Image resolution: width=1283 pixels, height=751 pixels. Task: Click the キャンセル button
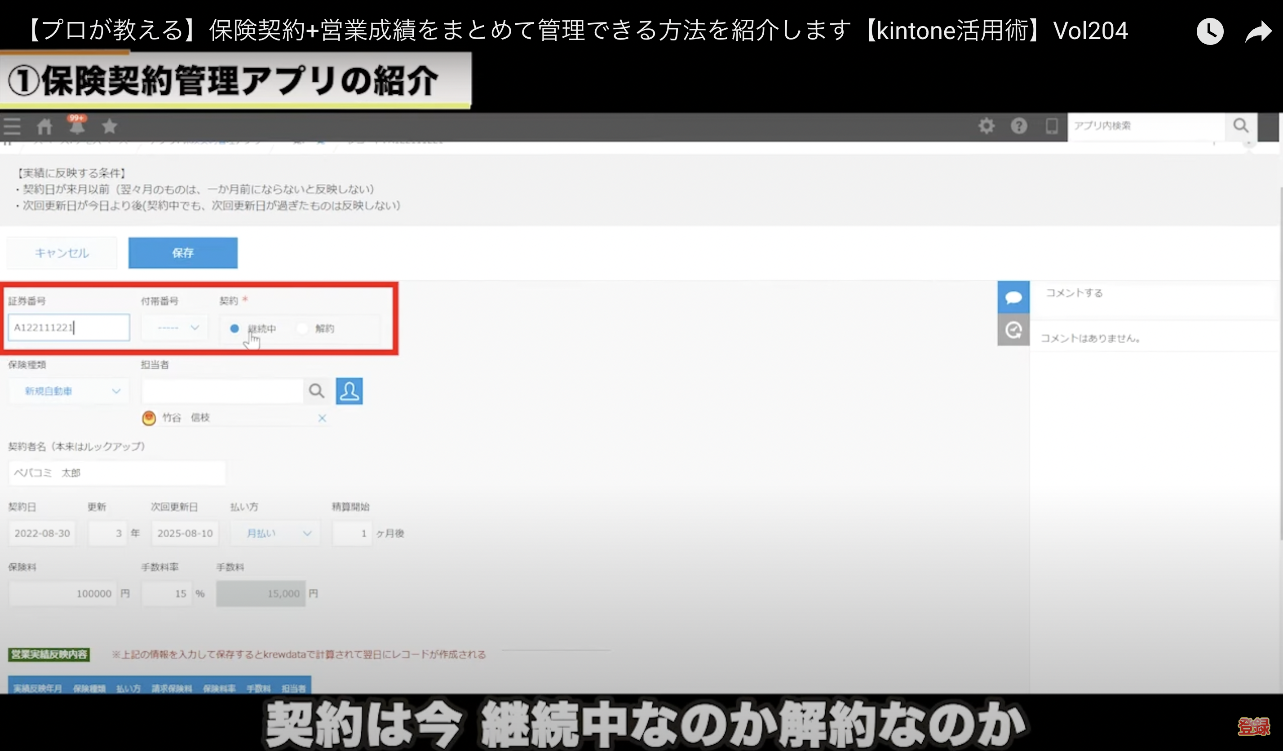tap(62, 252)
